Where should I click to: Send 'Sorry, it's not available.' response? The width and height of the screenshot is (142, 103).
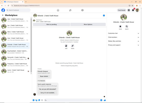pos(47,93)
